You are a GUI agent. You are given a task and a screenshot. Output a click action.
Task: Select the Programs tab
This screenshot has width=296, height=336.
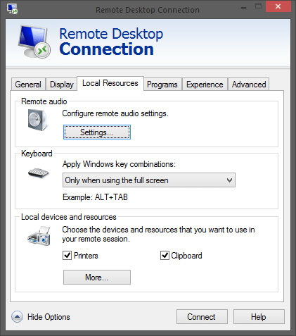point(162,85)
